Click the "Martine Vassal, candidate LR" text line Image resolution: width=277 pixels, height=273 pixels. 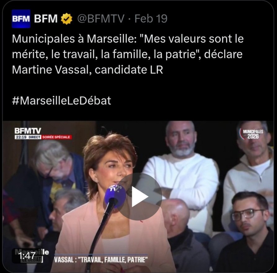click(87, 70)
